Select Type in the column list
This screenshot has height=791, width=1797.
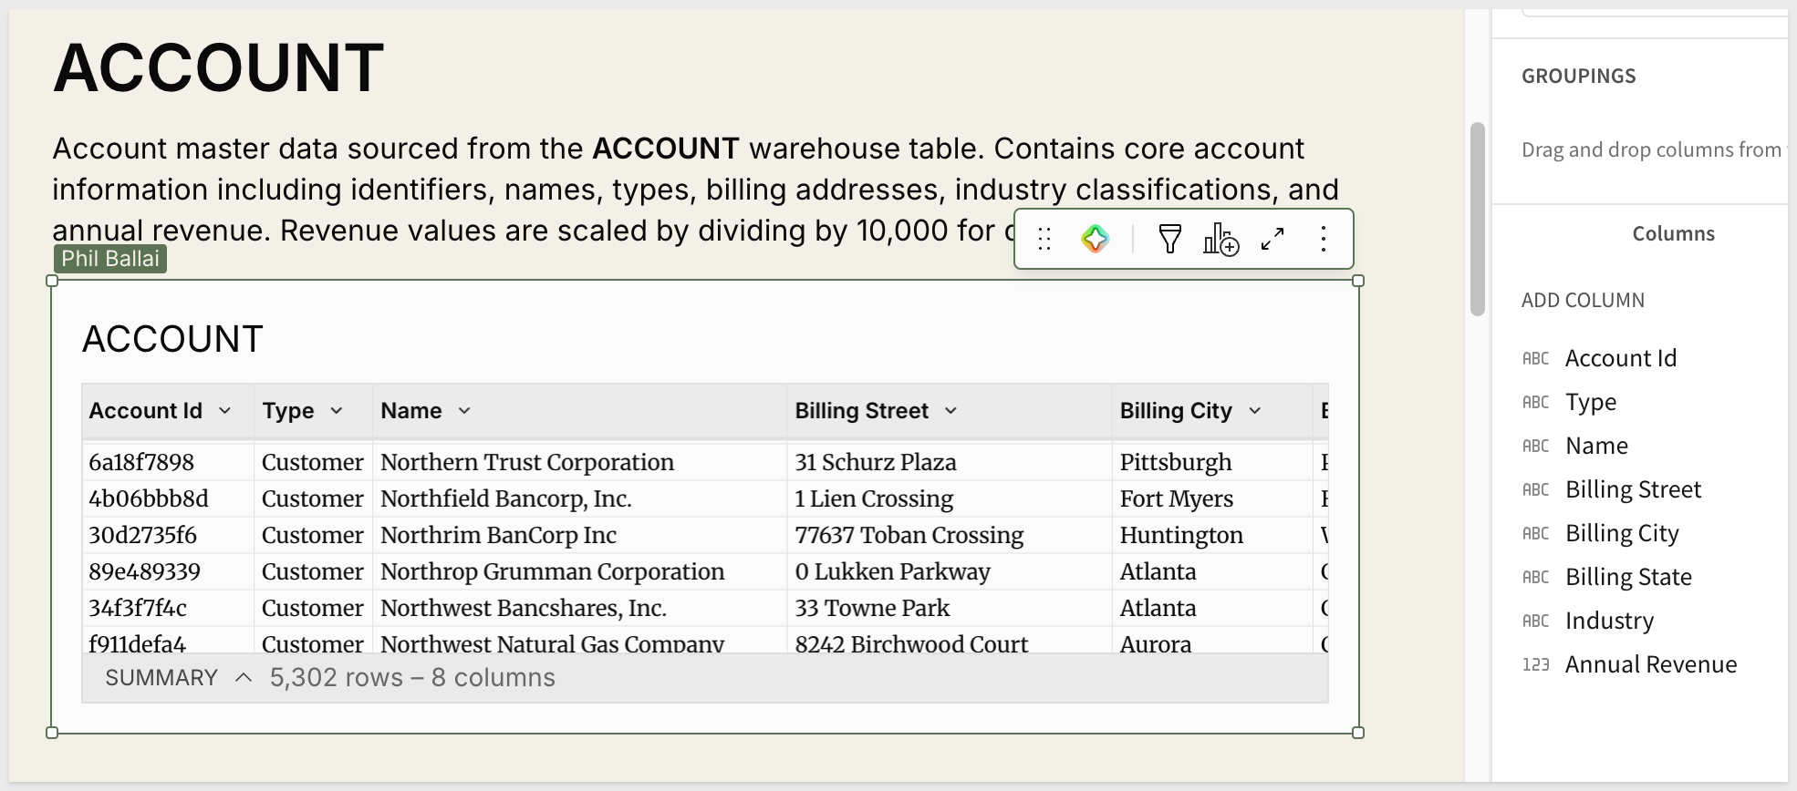pyautogui.click(x=1591, y=403)
